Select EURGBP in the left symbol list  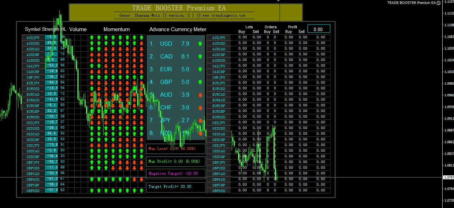coord(33,111)
